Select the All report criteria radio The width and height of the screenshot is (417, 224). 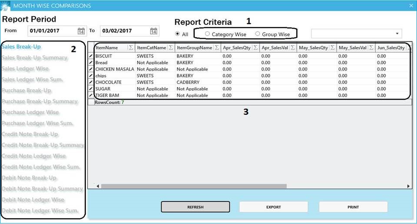click(x=178, y=34)
